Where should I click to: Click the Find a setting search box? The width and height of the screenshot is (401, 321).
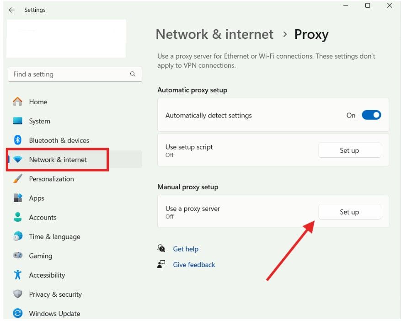click(x=75, y=74)
